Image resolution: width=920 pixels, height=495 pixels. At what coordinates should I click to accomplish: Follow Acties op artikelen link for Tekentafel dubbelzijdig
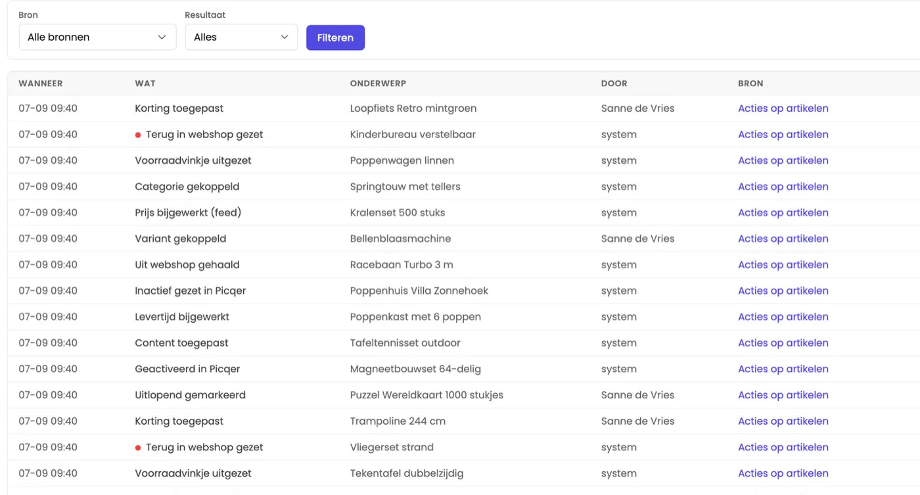click(x=783, y=473)
